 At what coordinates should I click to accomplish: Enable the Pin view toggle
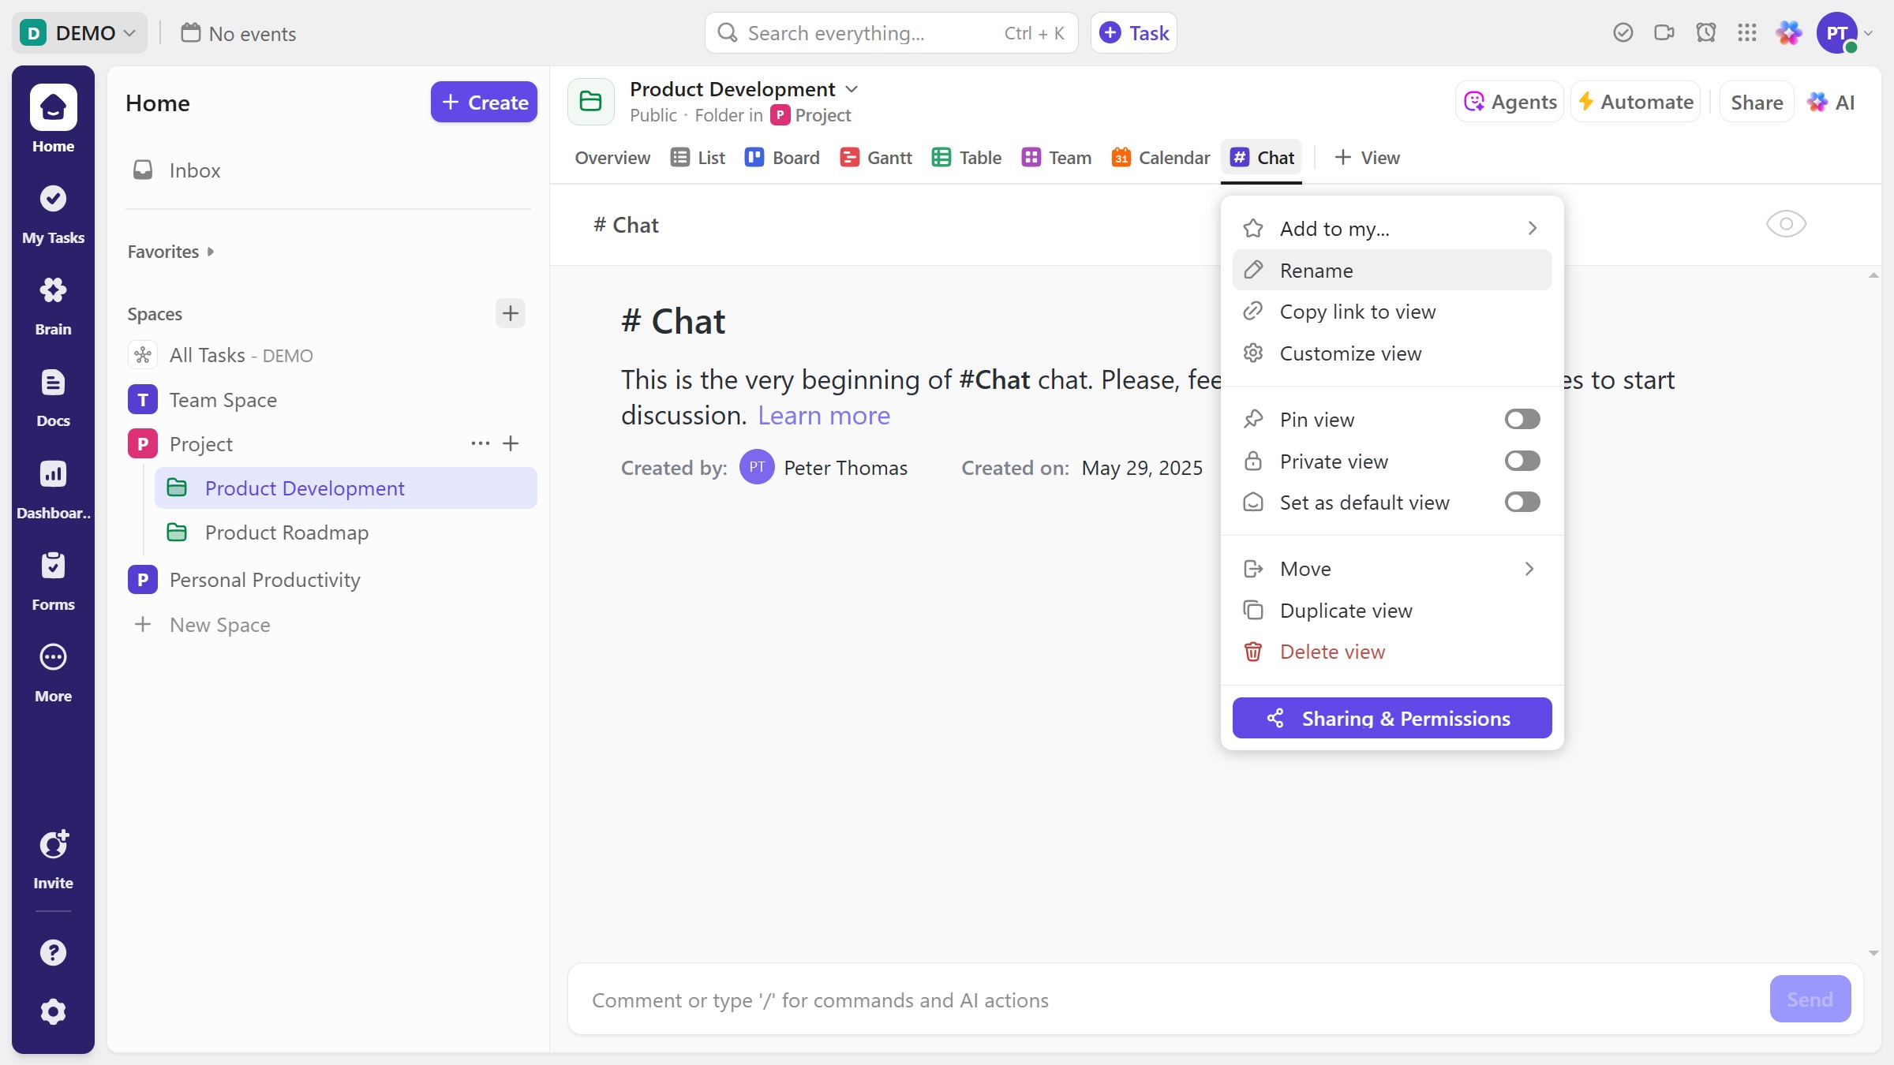click(1522, 419)
